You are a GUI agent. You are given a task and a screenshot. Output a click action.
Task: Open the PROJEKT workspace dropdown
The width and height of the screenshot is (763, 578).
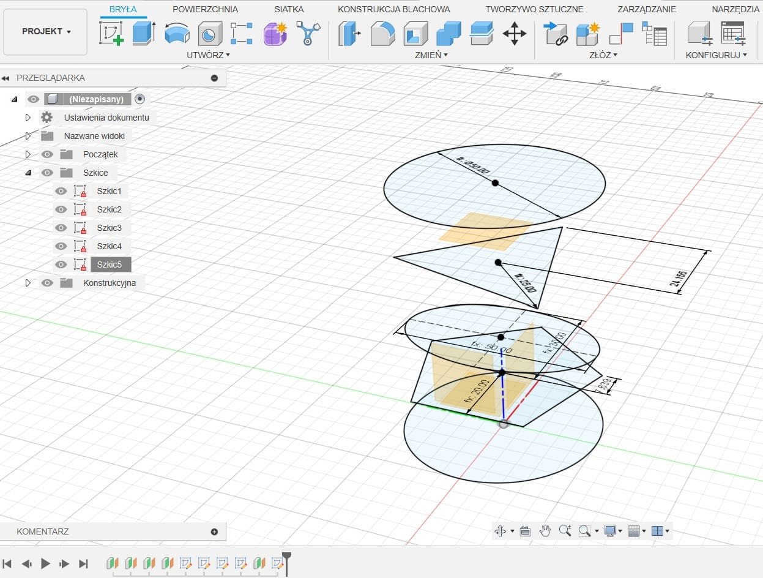(x=47, y=32)
